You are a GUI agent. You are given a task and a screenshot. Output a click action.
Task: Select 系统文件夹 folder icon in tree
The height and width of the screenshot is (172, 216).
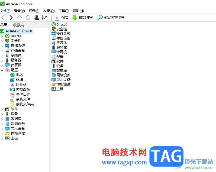tap(12, 104)
